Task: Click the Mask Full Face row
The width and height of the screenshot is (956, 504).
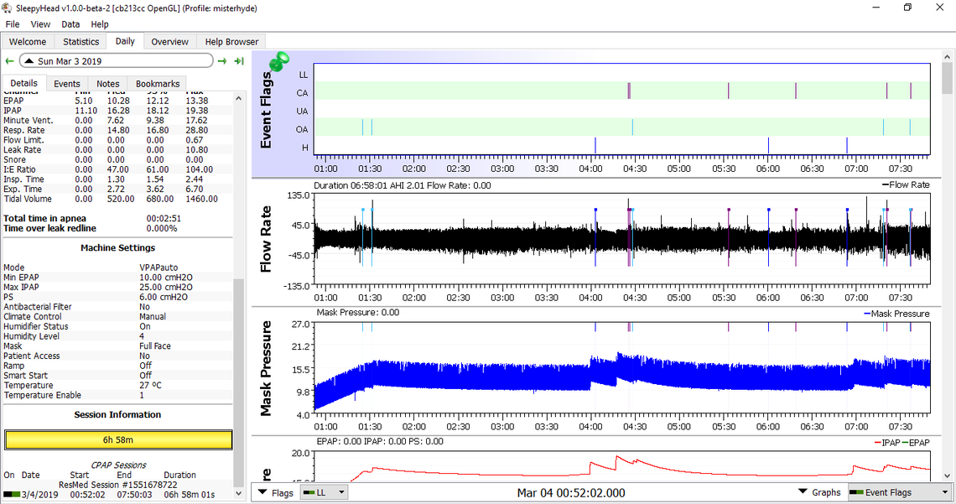Action: [x=117, y=346]
